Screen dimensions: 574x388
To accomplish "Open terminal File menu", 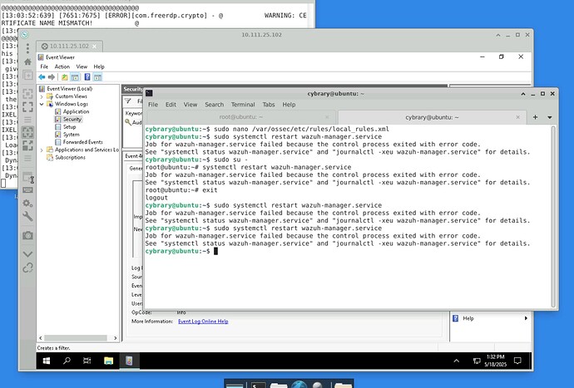I will (153, 105).
